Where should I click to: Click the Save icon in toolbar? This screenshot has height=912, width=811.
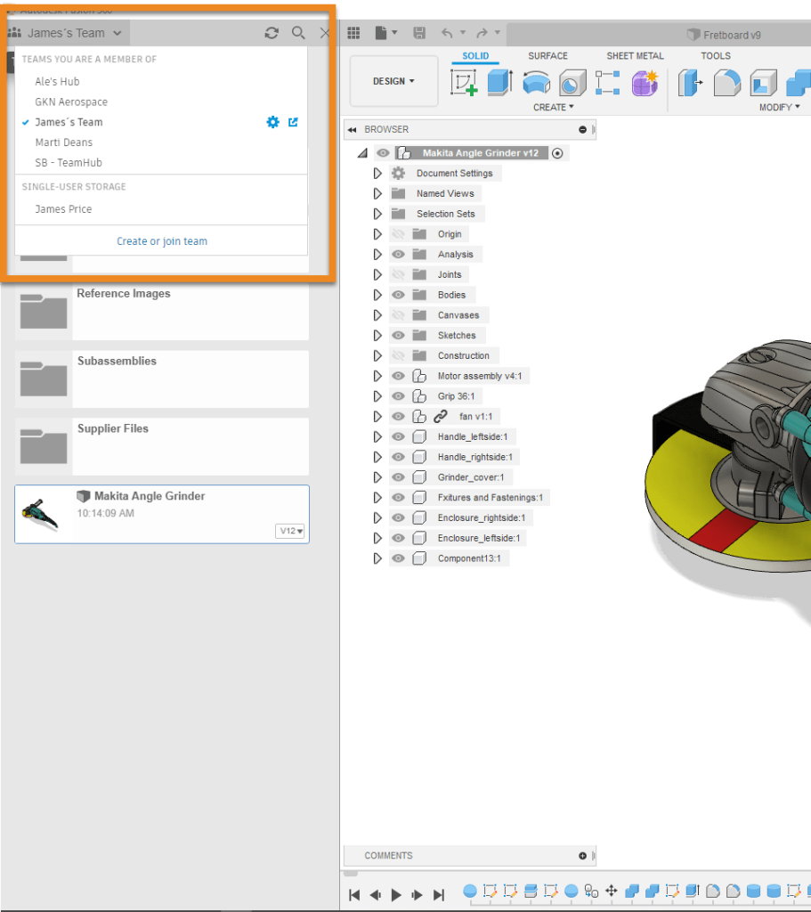(419, 33)
